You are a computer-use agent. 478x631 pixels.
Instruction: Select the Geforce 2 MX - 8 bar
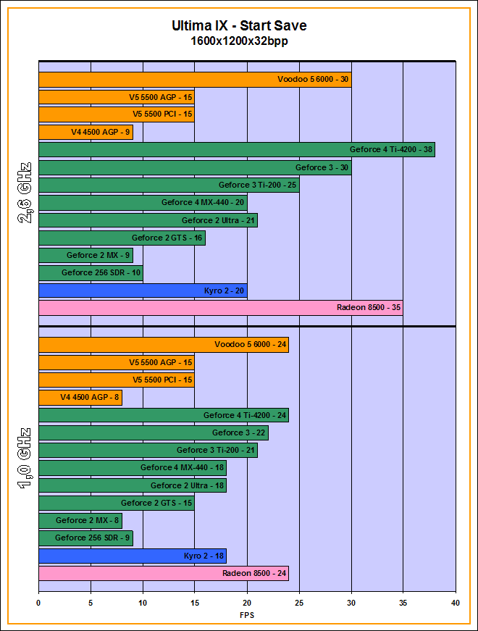[x=80, y=520]
